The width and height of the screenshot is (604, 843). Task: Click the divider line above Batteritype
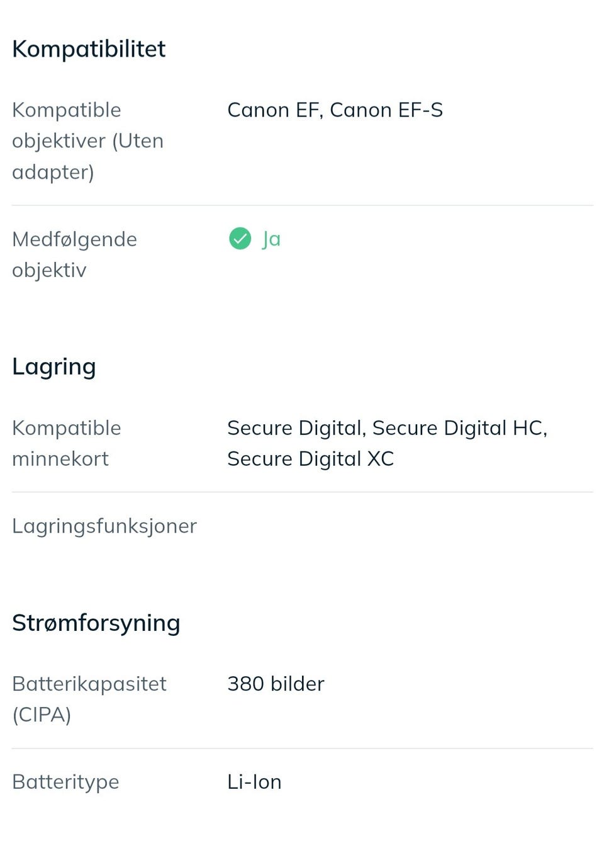[302, 749]
